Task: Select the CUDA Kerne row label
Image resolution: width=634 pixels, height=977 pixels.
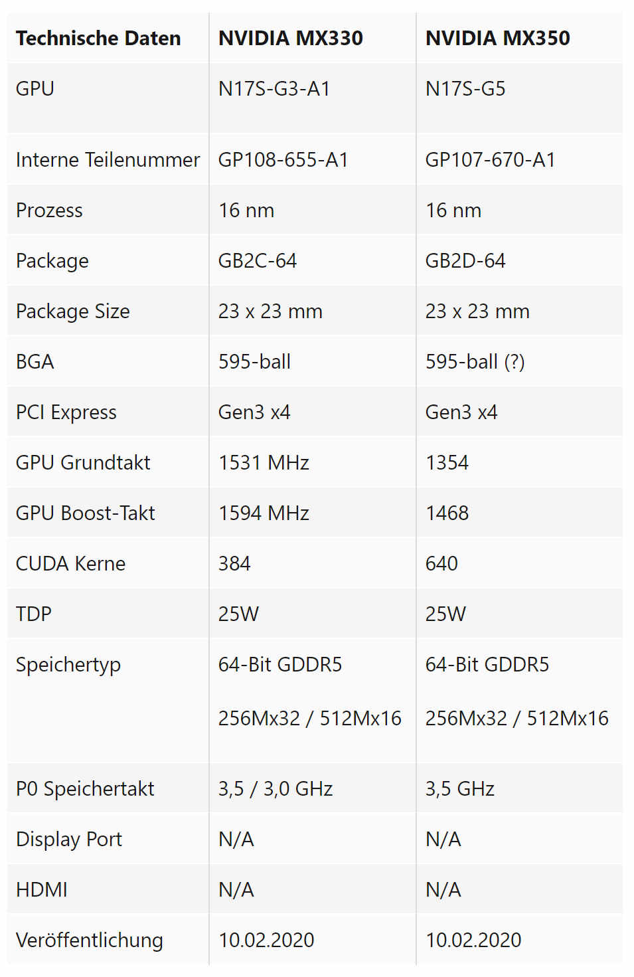Action: click(x=70, y=564)
